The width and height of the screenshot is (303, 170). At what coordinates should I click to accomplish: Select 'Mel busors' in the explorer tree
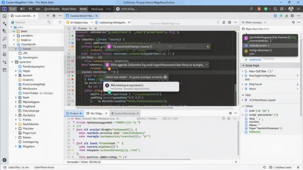point(30,89)
